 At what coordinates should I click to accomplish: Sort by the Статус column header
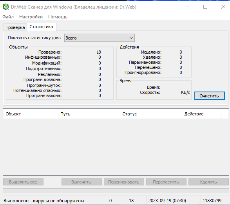coord(151,114)
